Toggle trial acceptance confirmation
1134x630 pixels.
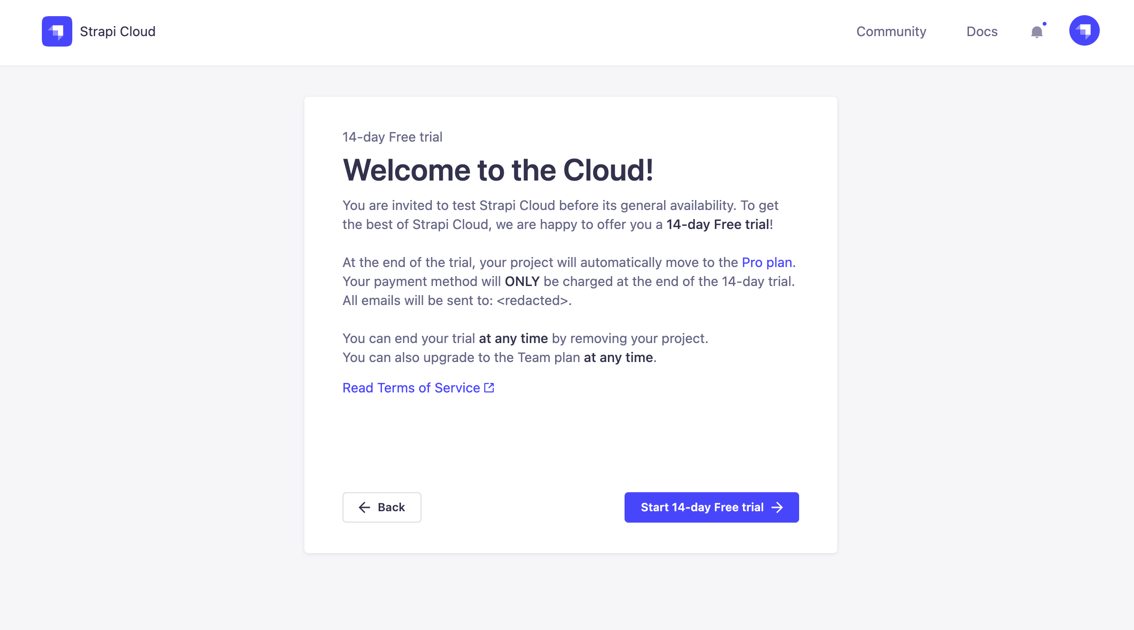(712, 506)
